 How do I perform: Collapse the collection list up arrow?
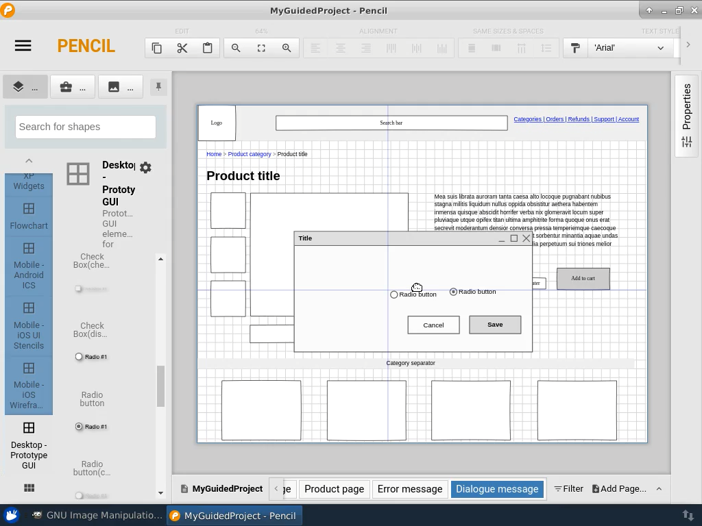[x=29, y=161]
